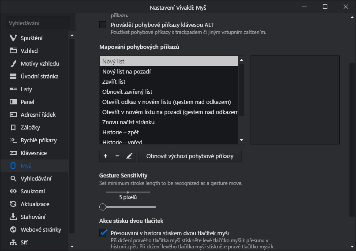The width and height of the screenshot is (356, 251).
Task: Click the Vyhledávání search field
Action: coord(37,23)
